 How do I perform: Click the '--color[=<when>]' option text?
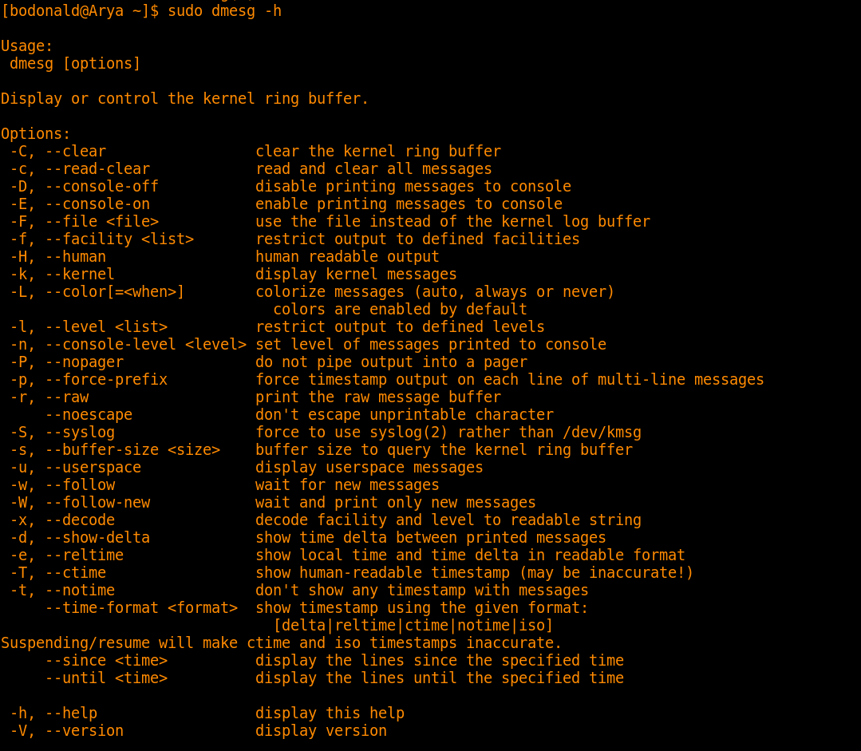pos(115,292)
